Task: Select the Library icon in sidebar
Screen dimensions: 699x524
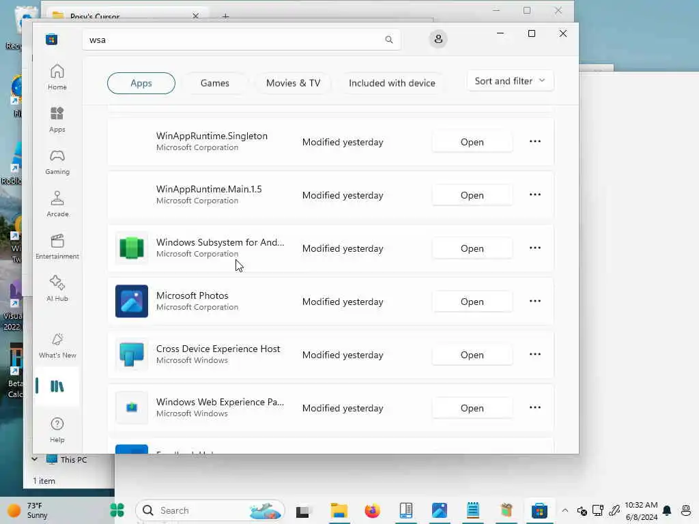Action: pyautogui.click(x=57, y=386)
